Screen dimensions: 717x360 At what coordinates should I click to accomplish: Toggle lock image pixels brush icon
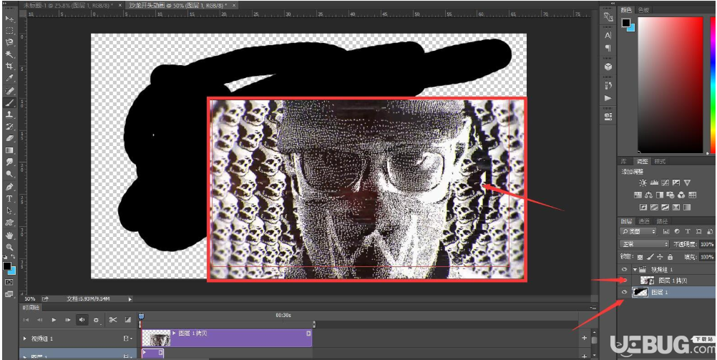[x=650, y=257]
